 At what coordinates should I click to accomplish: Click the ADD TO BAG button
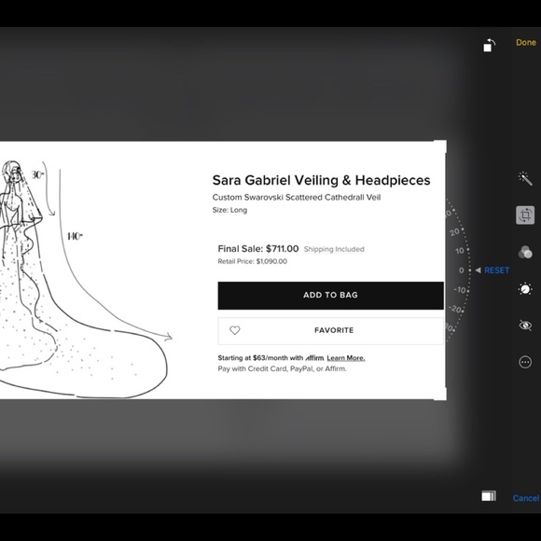(x=330, y=296)
